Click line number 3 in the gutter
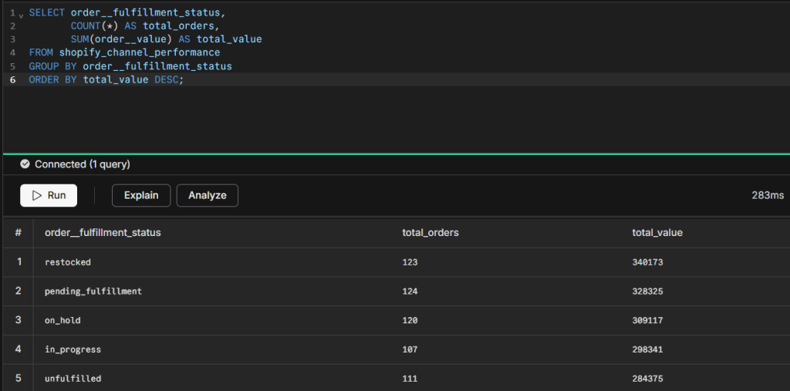The height and width of the screenshot is (391, 790). coord(12,39)
